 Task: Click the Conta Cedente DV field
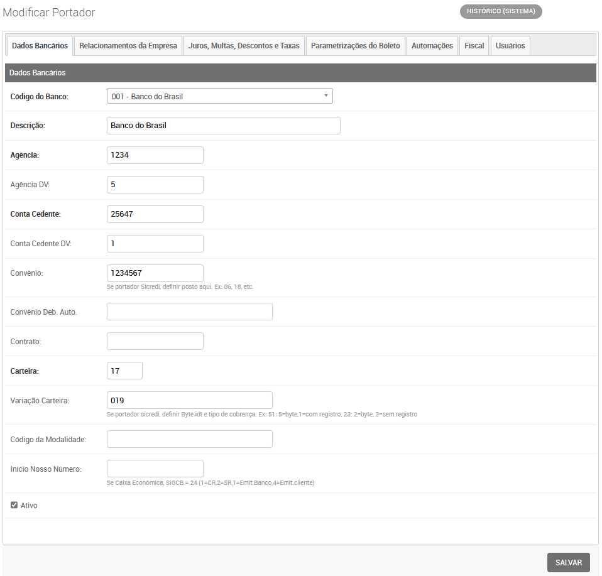coord(155,244)
